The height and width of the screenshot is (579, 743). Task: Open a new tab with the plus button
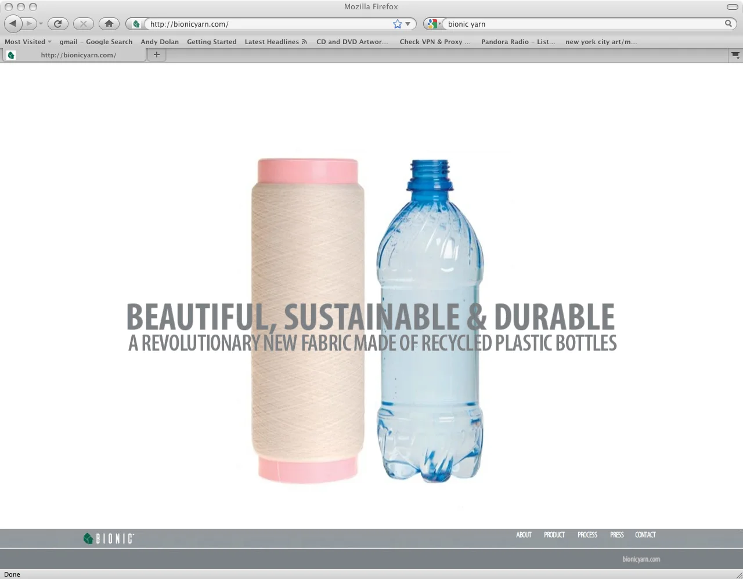click(x=156, y=55)
